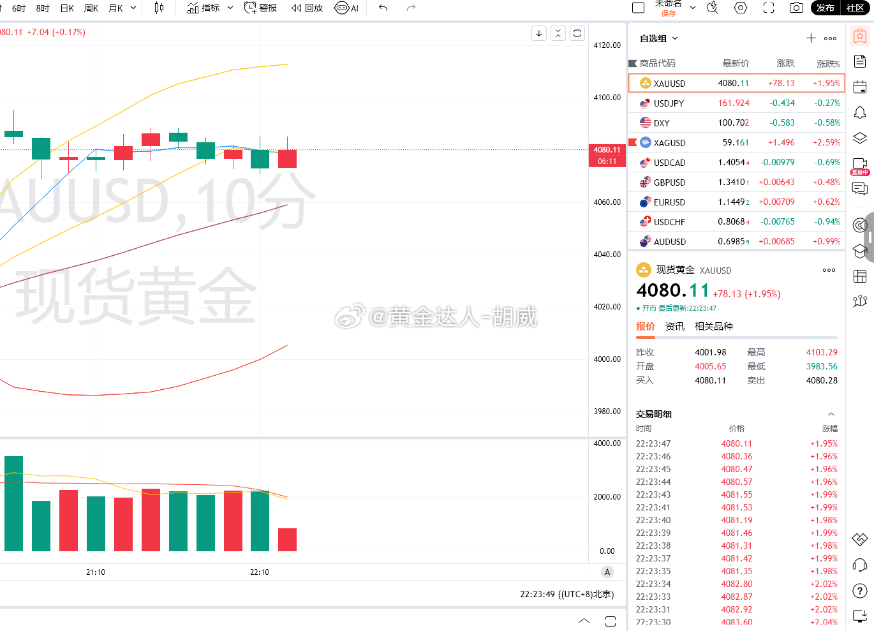This screenshot has height=631, width=874.
Task: Open the AI assistant robot icon
Action: (346, 8)
